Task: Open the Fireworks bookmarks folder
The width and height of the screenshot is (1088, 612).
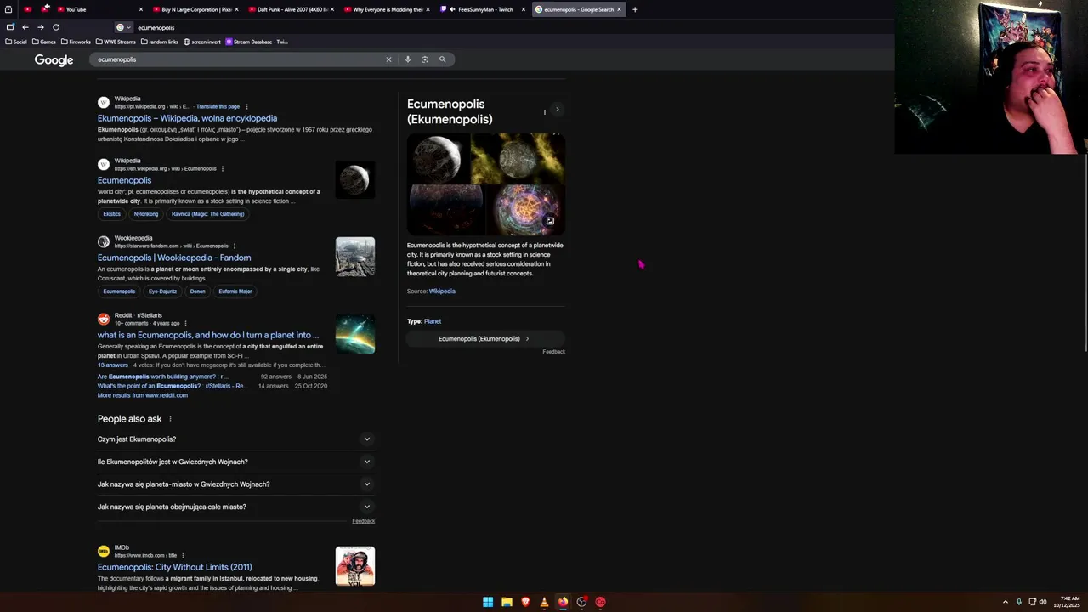Action: pos(76,42)
